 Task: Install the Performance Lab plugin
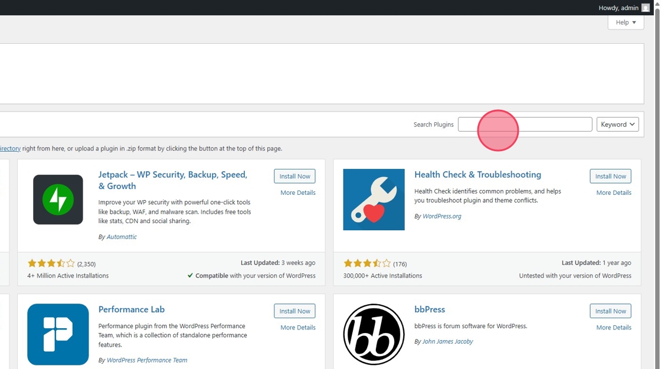(x=294, y=311)
